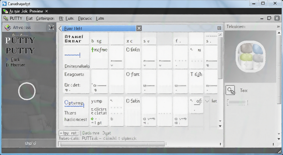Click the app icon on the Preview tab
Screen dimensions: 283x155
6,11
